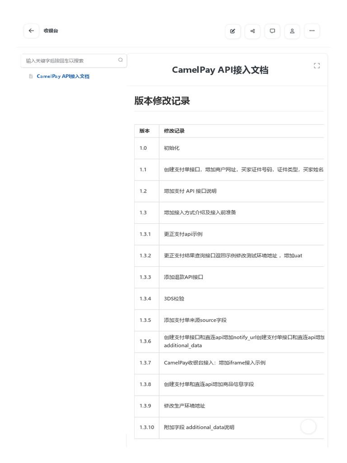Open comments via speech bubble icon
Viewport: 347px width, 463px height.
pos(272,31)
